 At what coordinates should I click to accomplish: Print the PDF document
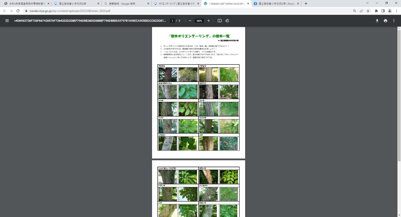(385, 21)
